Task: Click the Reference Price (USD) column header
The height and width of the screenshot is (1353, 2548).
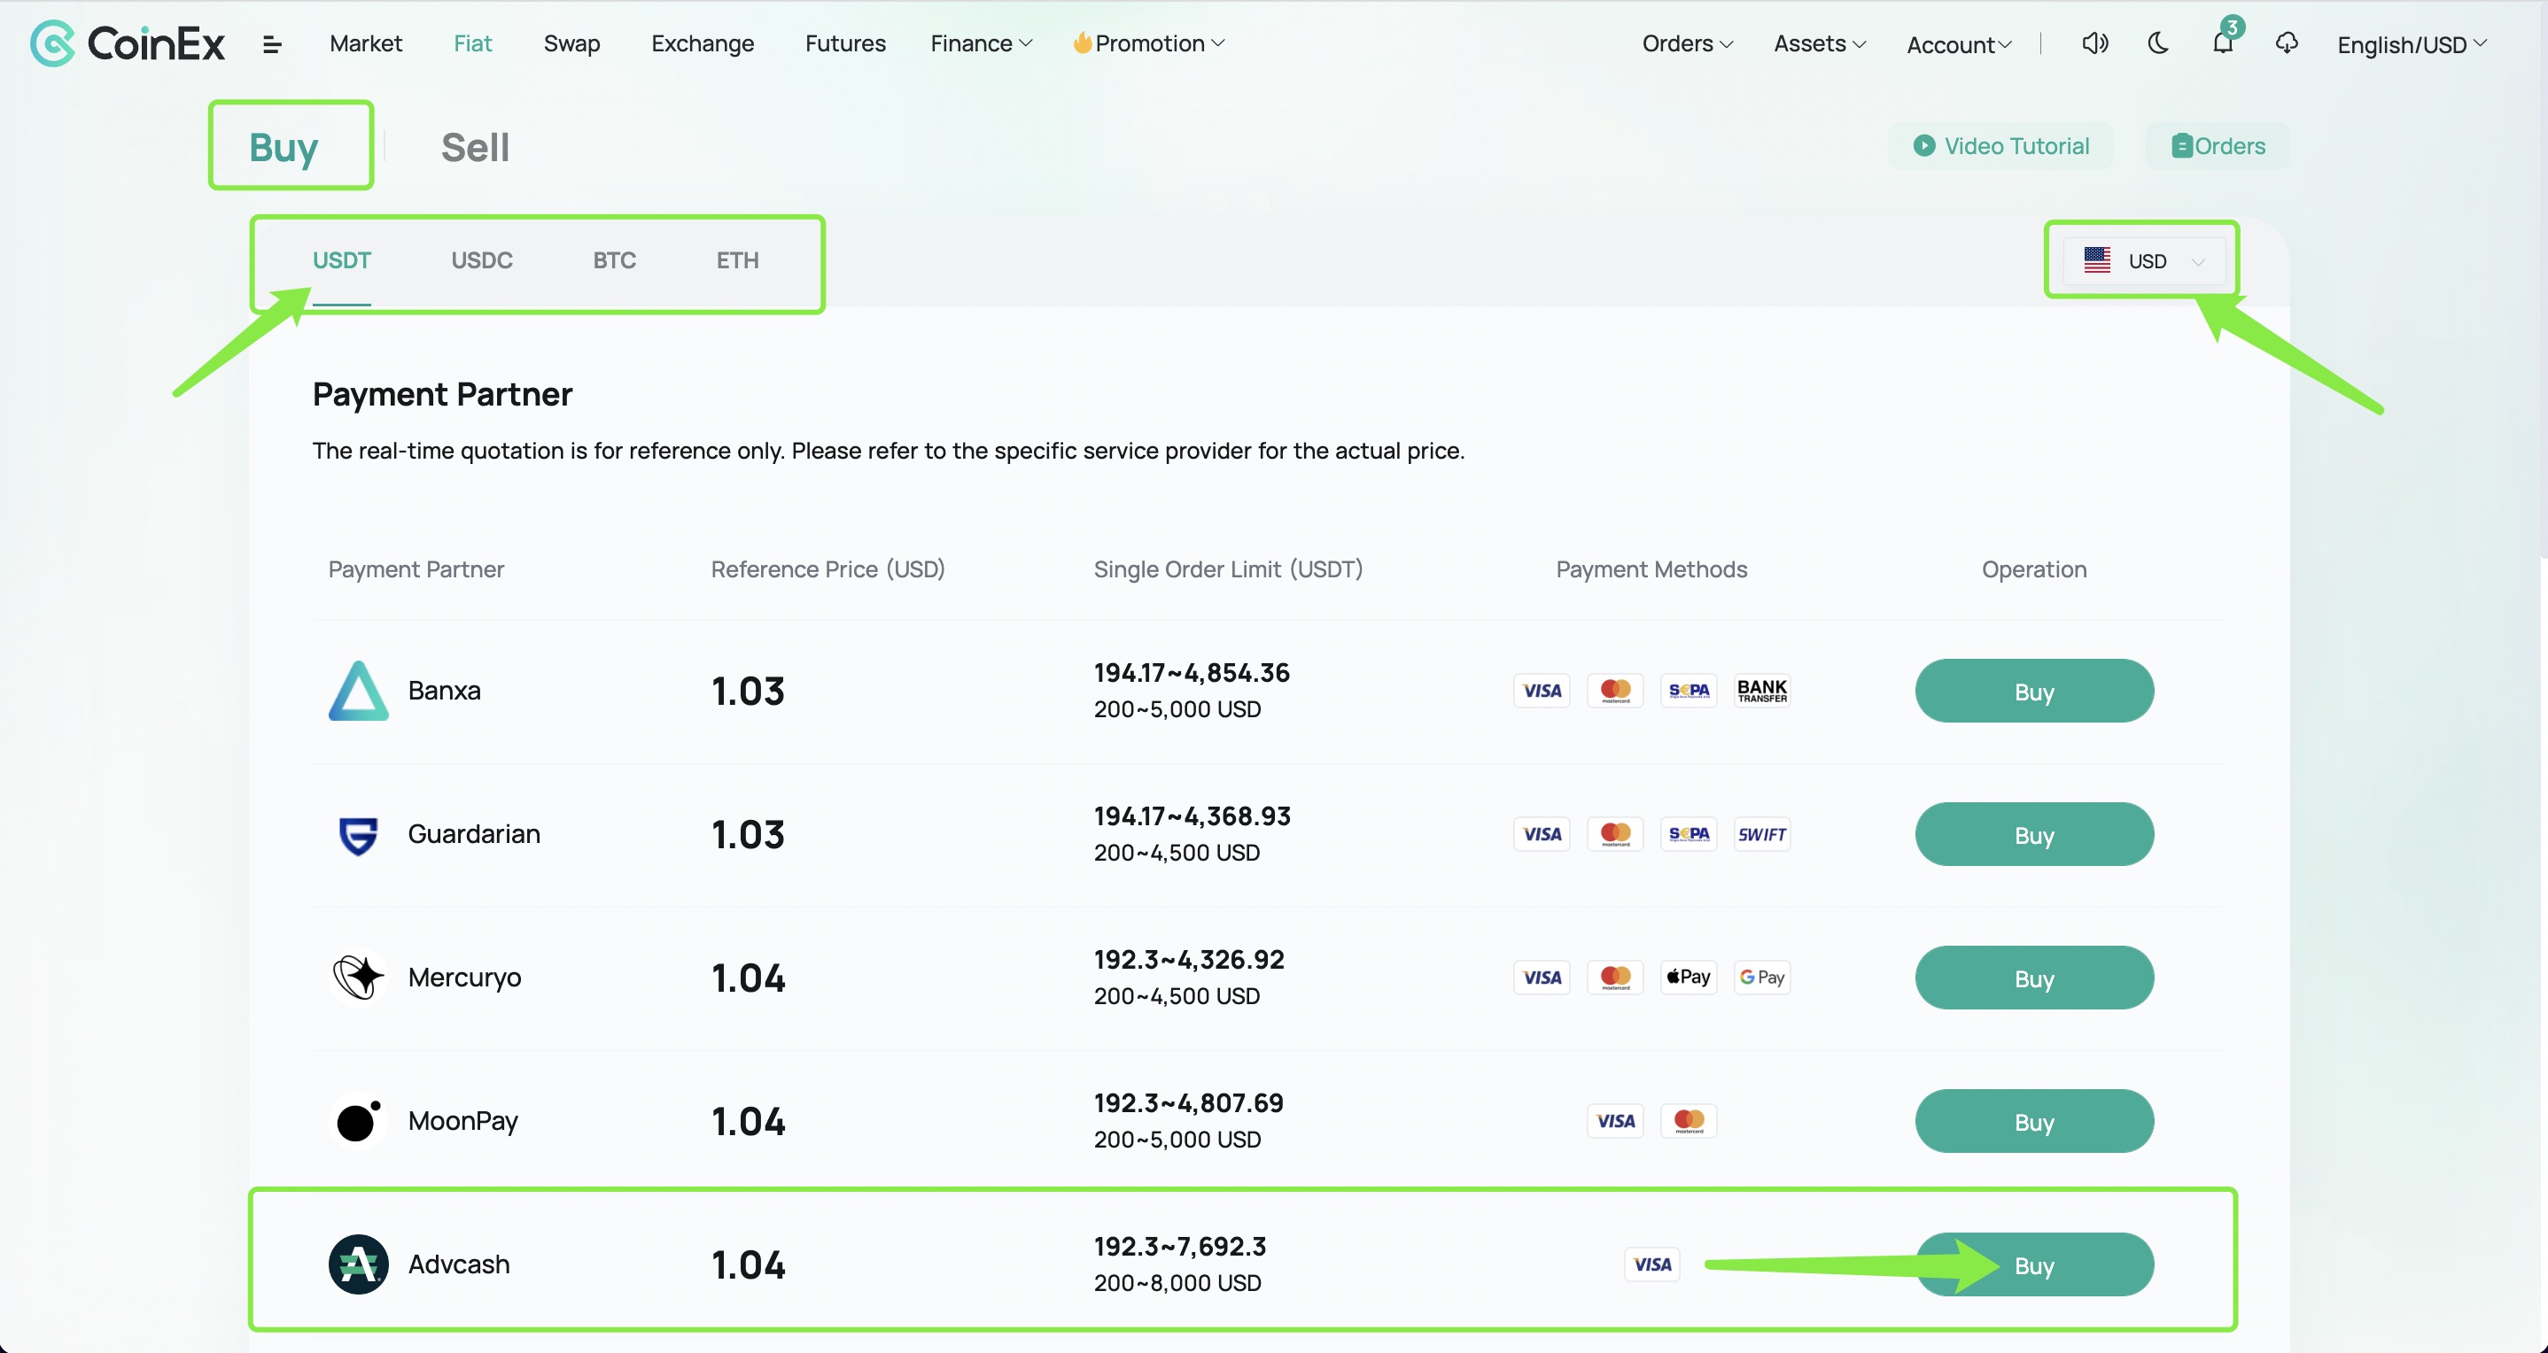Action: [x=827, y=569]
